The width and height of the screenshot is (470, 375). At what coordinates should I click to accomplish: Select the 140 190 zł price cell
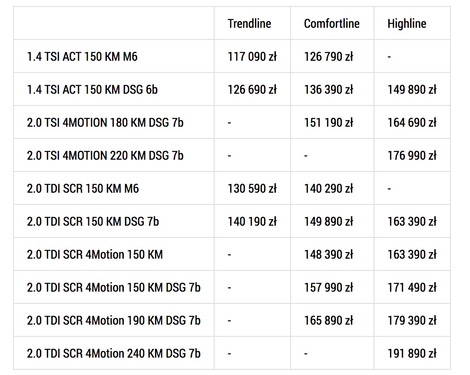point(252,221)
